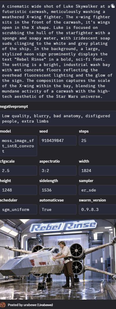Click the seed field label

[x=44, y=131]
